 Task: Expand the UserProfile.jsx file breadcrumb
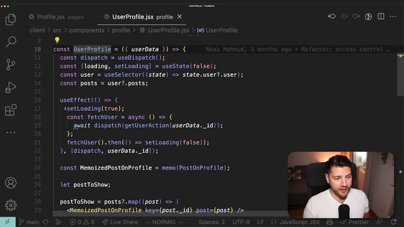(169, 30)
